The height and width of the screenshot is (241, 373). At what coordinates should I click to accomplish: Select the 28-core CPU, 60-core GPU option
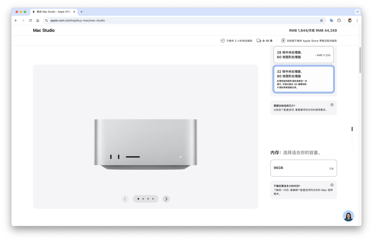304,54
